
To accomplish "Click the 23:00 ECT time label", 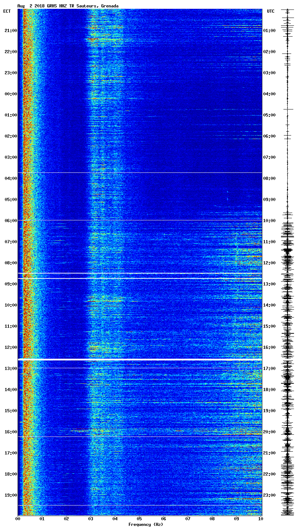I will [11, 73].
